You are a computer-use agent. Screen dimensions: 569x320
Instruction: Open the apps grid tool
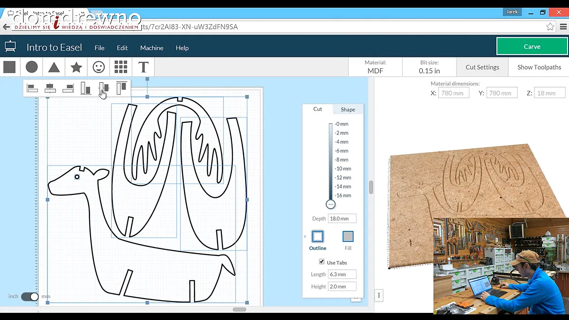[121, 67]
